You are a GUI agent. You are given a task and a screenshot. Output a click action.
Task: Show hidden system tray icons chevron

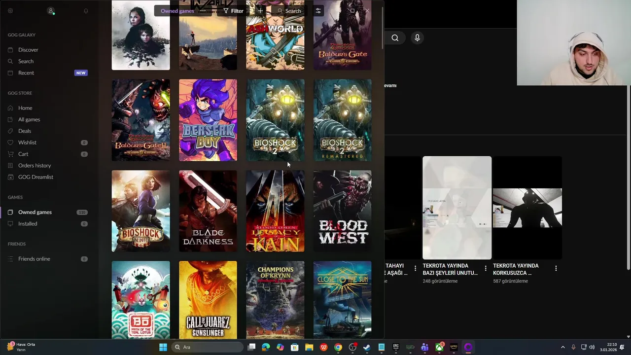click(562, 347)
